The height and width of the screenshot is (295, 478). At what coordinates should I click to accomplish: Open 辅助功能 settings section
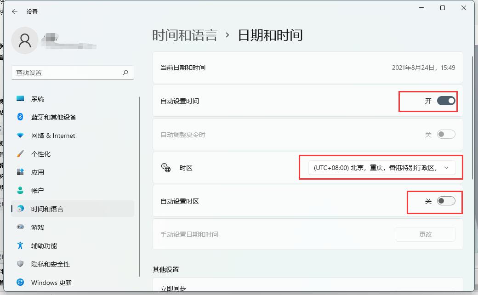pos(44,245)
